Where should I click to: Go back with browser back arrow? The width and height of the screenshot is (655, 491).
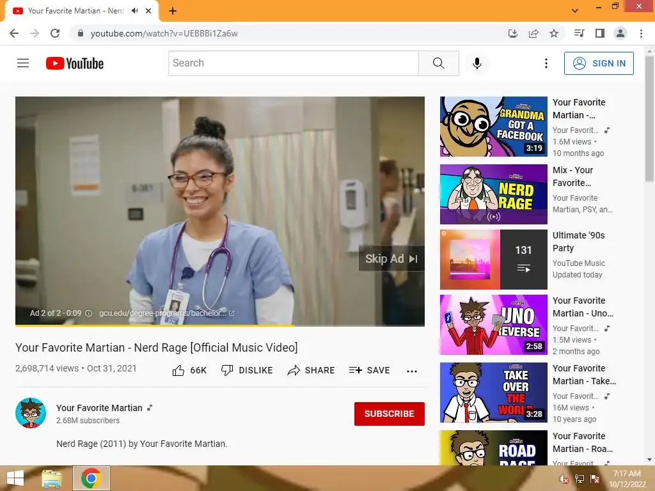tap(14, 33)
